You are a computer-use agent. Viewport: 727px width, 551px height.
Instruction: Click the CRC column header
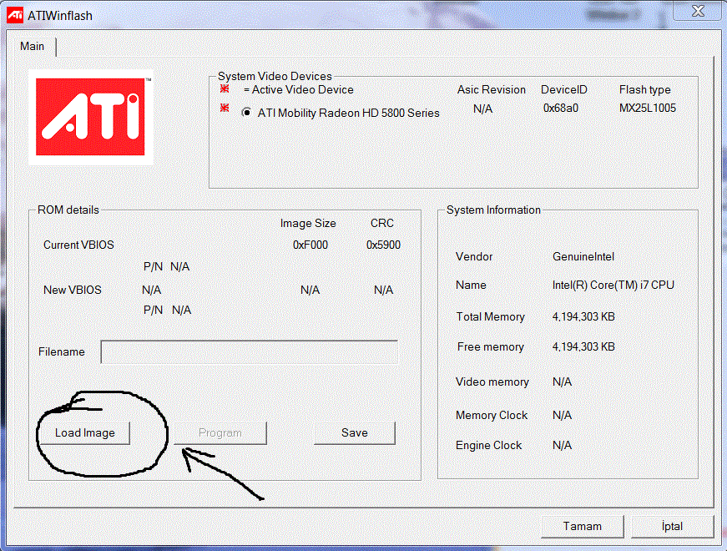click(382, 223)
